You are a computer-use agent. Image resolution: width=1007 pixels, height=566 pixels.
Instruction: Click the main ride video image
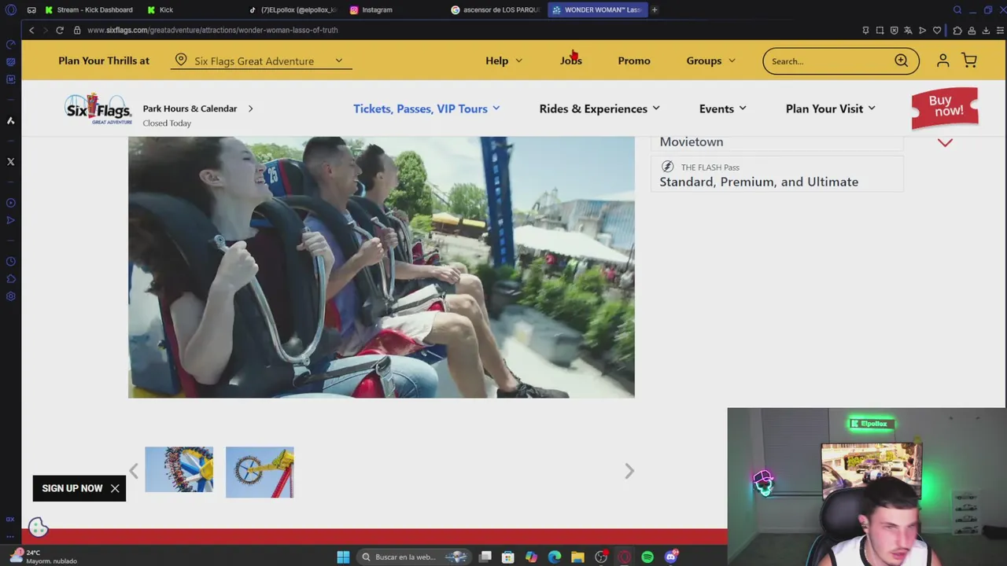382,267
